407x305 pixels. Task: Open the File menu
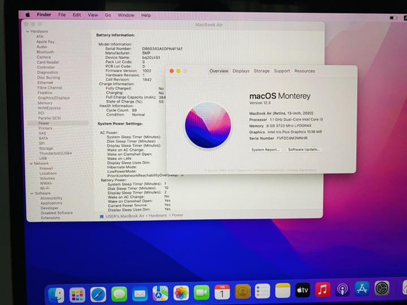pos(62,15)
